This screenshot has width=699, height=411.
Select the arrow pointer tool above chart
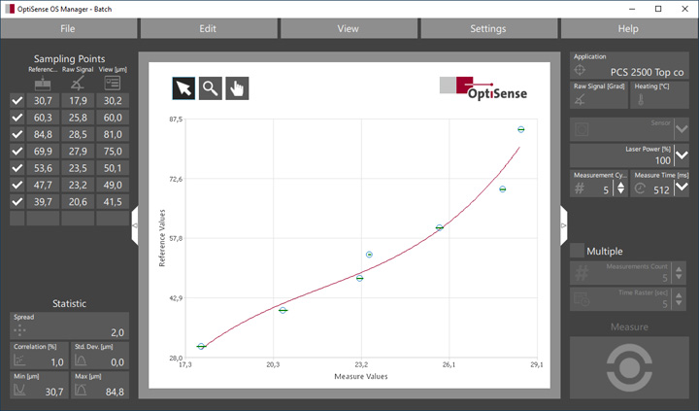183,88
